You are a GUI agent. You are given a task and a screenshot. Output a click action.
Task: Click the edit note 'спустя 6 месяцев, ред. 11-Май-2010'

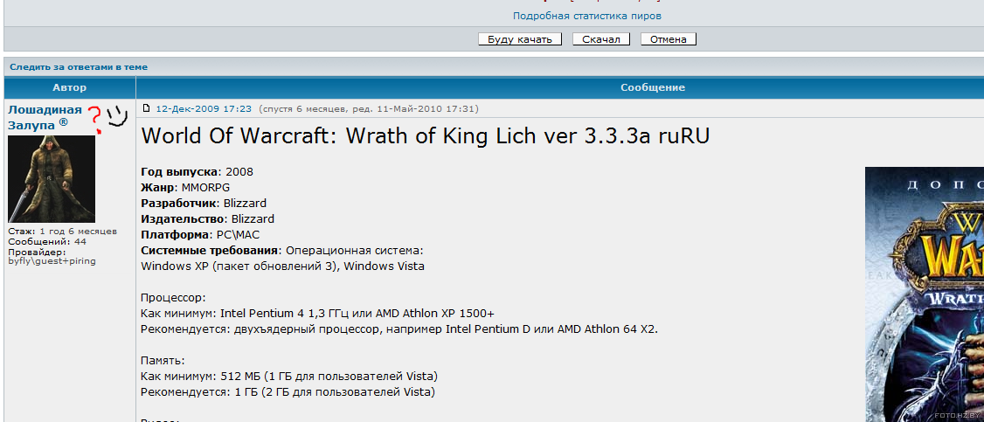tap(369, 109)
